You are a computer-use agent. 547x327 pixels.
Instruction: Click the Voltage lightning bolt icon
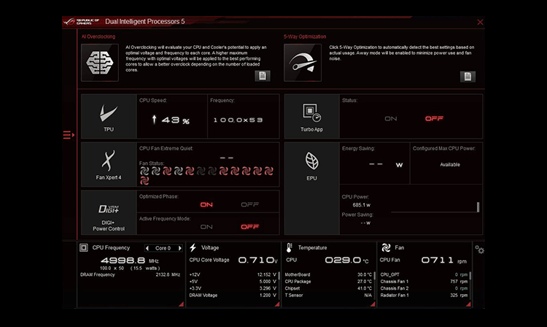[193, 247]
